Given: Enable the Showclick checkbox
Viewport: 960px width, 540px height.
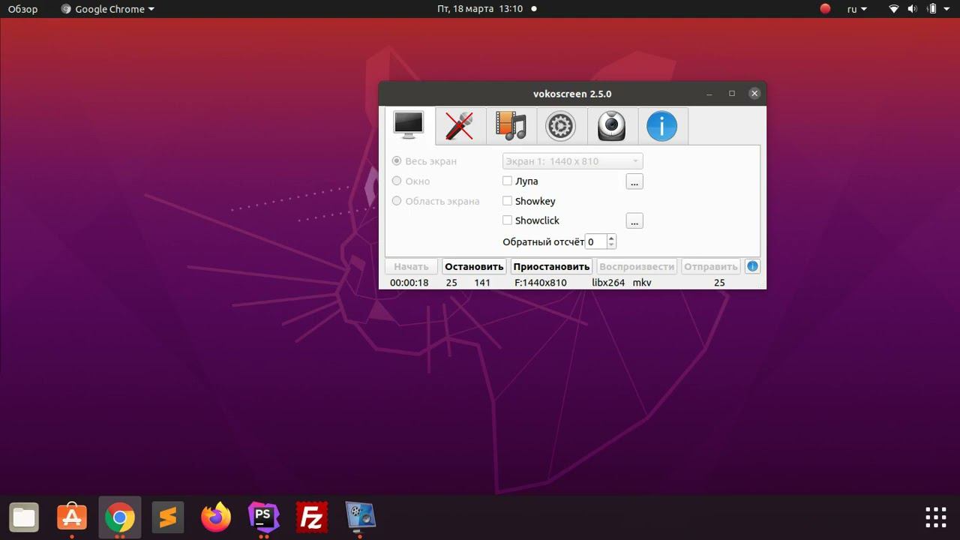Looking at the screenshot, I should click(507, 220).
